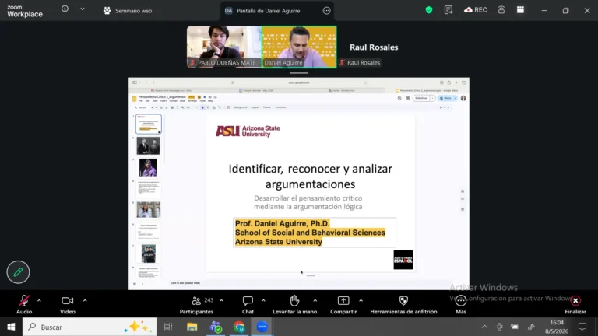Open the Chat panel

248,304
